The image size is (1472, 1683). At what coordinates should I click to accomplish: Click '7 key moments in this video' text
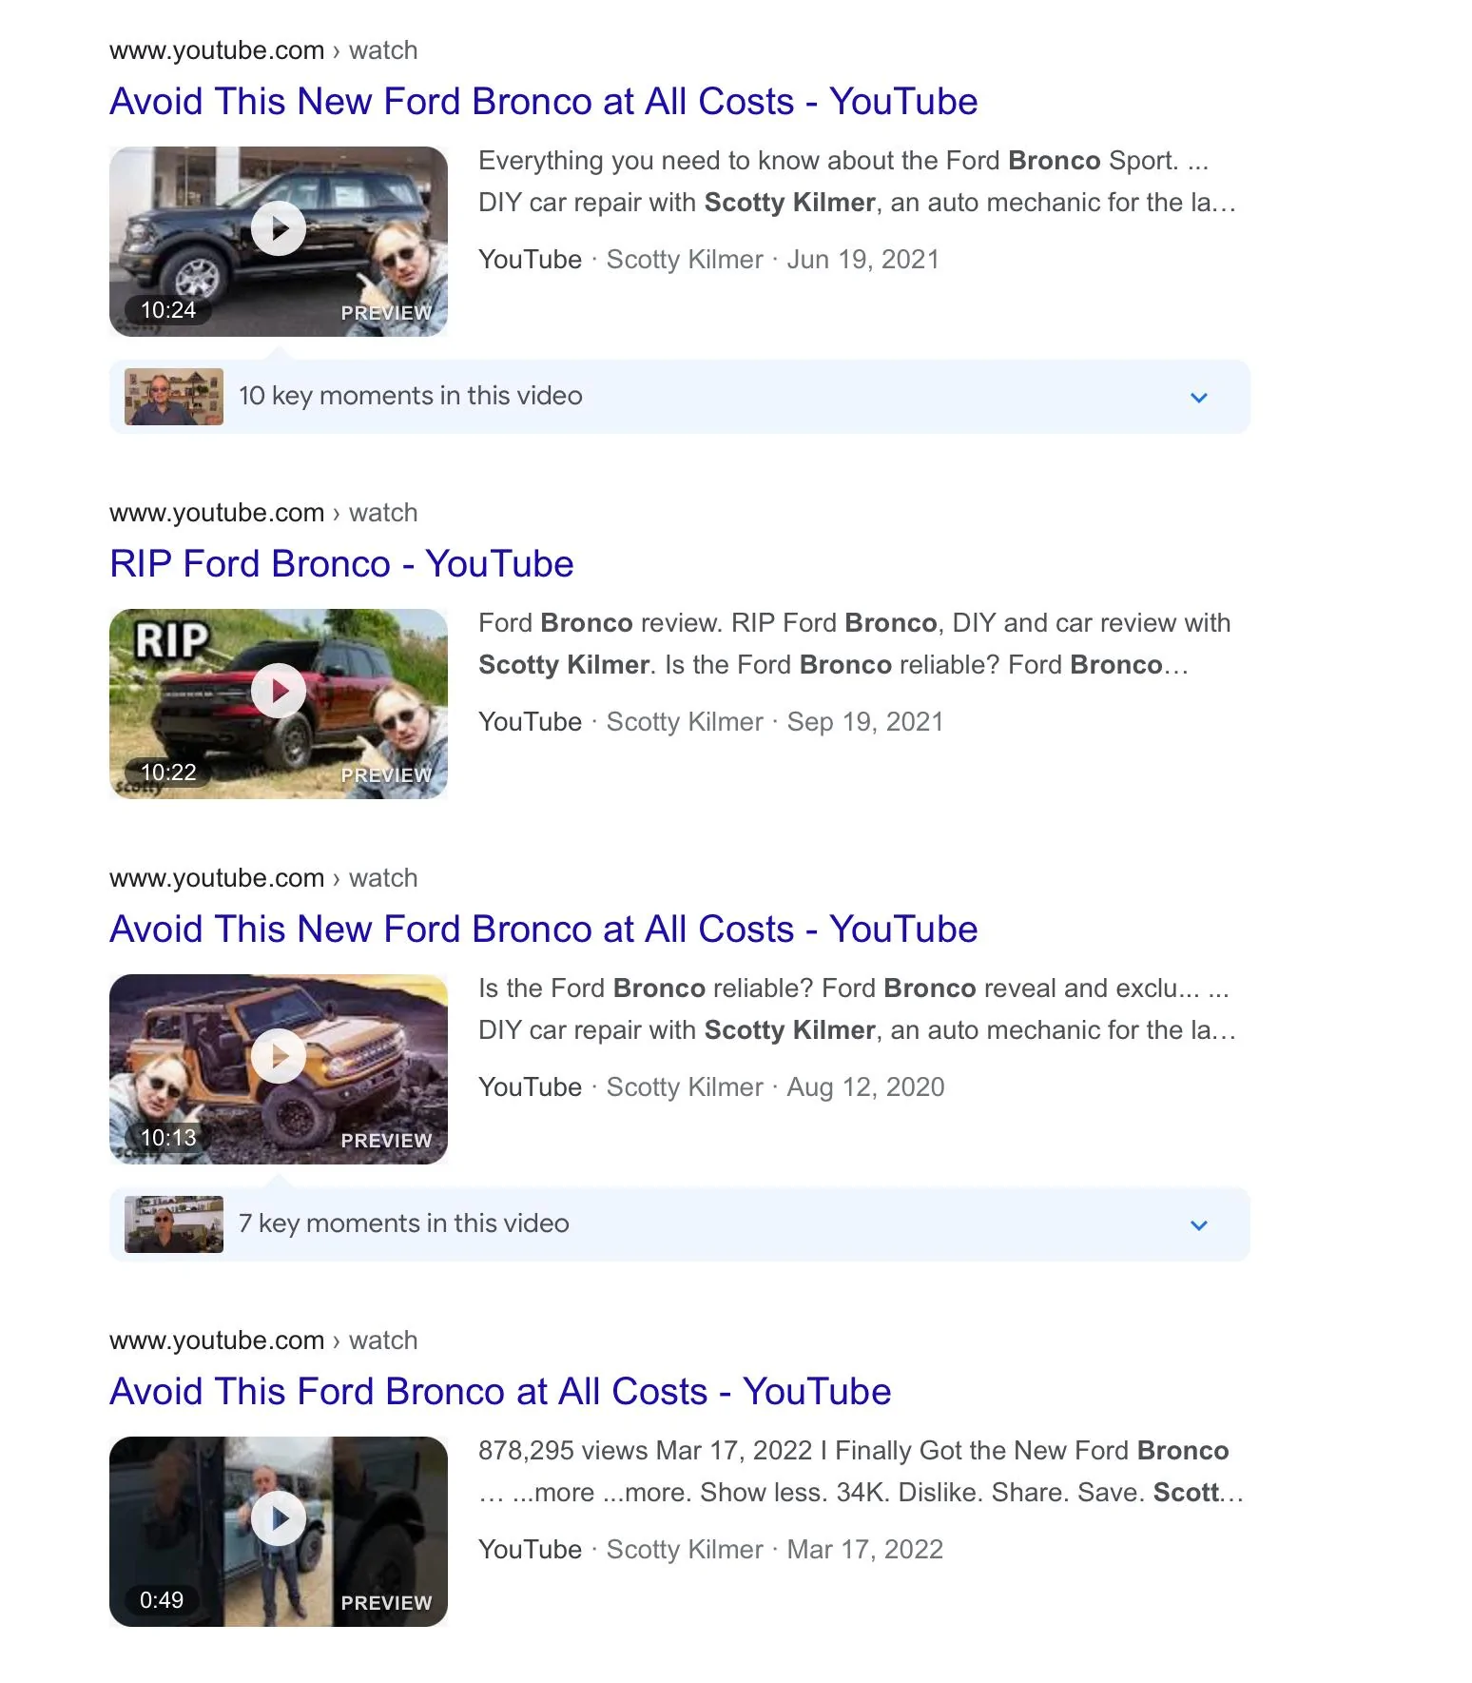tap(404, 1223)
